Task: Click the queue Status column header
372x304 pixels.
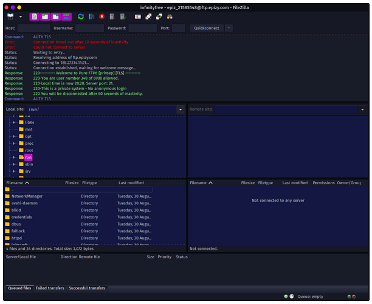Action: tap(197, 257)
